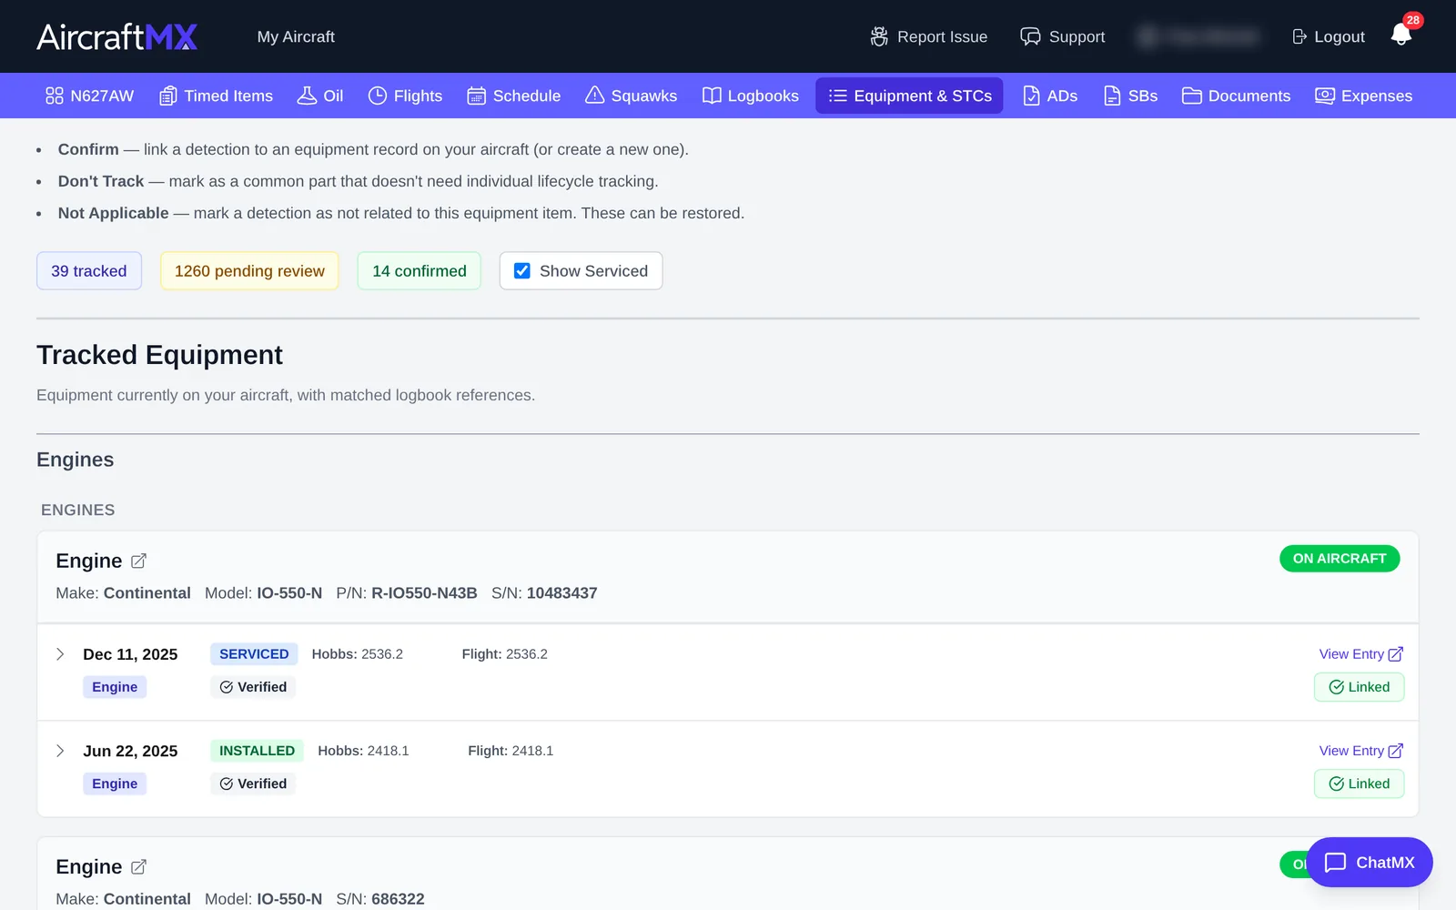Viewport: 1456px width, 910px height.
Task: Go to My Aircraft
Action: tap(296, 36)
